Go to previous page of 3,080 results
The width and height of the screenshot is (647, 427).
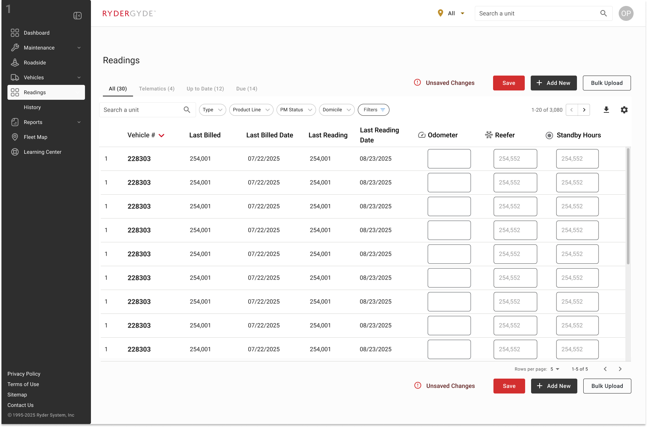(x=572, y=110)
